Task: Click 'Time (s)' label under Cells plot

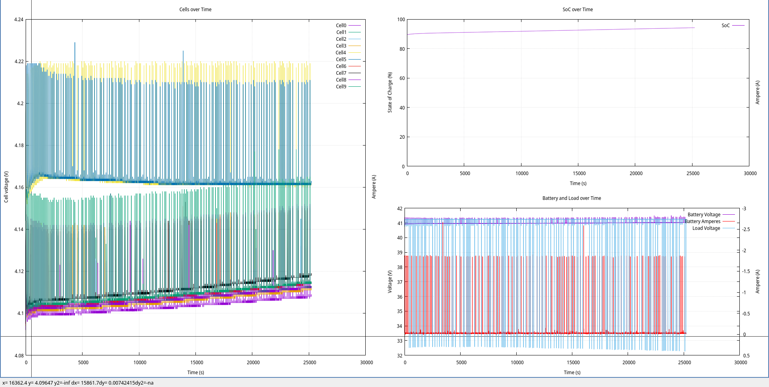Action: (x=195, y=373)
